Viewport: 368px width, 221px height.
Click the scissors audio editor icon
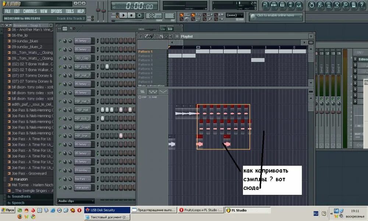(x=337, y=5)
